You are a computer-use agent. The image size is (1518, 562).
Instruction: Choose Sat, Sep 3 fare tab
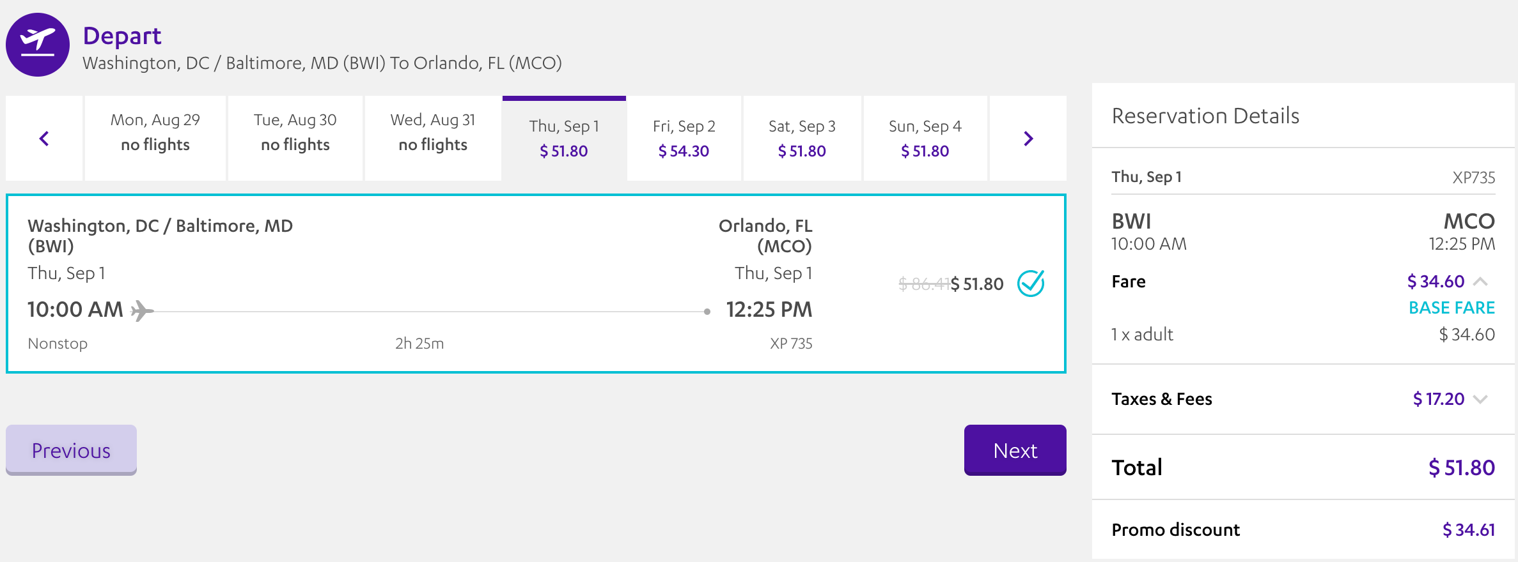tap(802, 139)
